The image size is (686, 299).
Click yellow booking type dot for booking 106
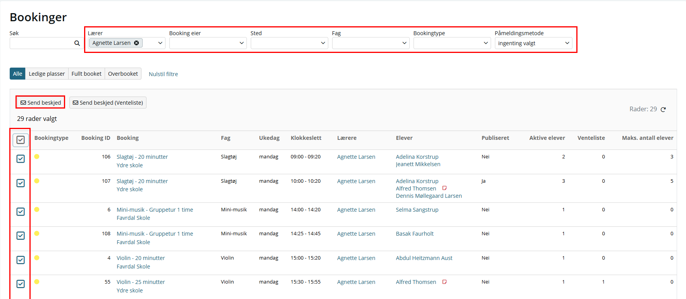pyautogui.click(x=37, y=156)
